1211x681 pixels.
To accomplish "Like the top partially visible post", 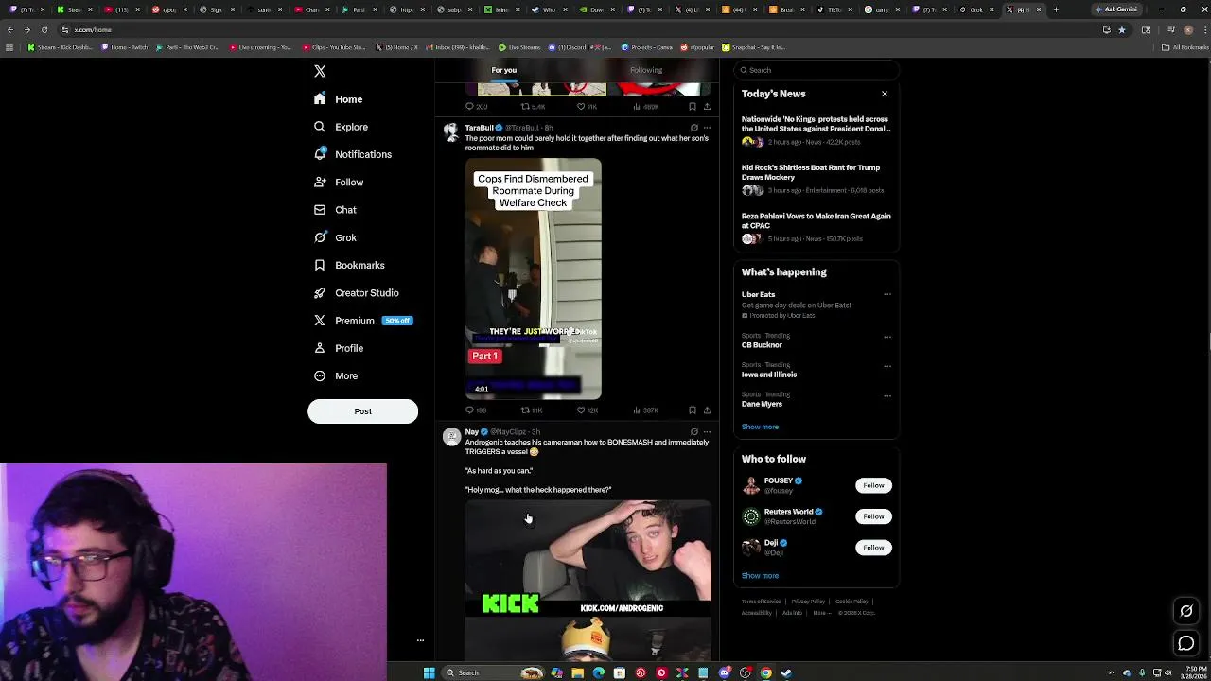I will (x=588, y=107).
